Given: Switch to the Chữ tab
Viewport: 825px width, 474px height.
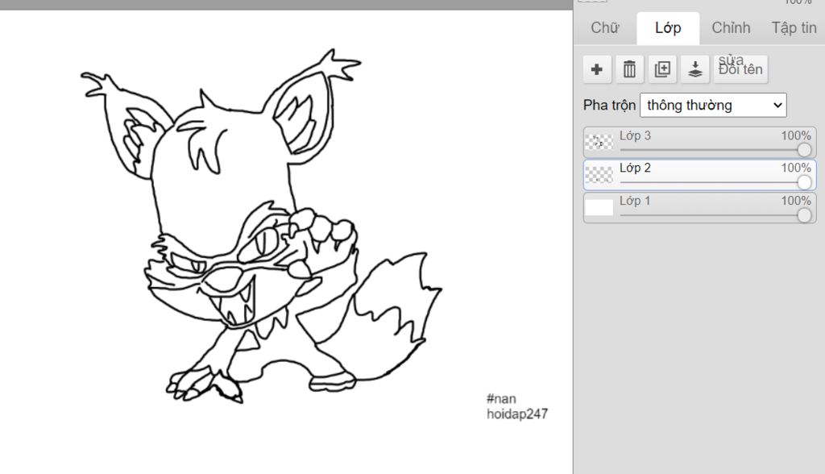Looking at the screenshot, I should (x=604, y=28).
